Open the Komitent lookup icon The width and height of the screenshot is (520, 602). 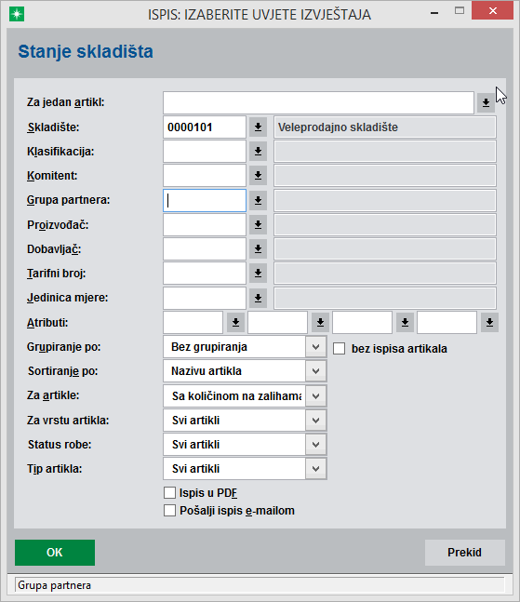(x=258, y=176)
